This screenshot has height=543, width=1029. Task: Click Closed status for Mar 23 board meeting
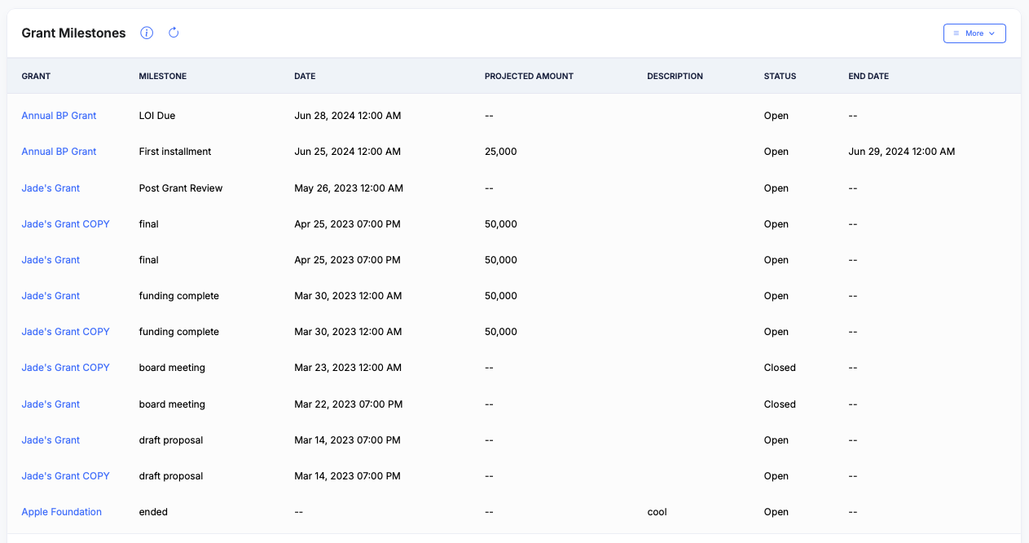(780, 368)
